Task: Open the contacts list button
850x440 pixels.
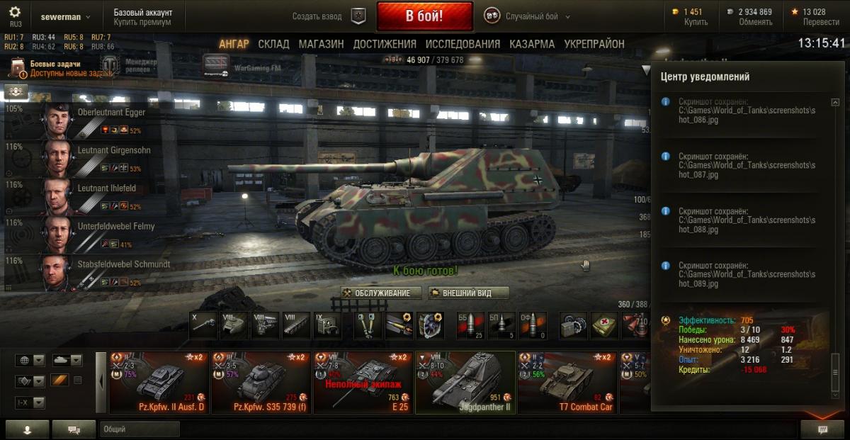Action: click(28, 429)
